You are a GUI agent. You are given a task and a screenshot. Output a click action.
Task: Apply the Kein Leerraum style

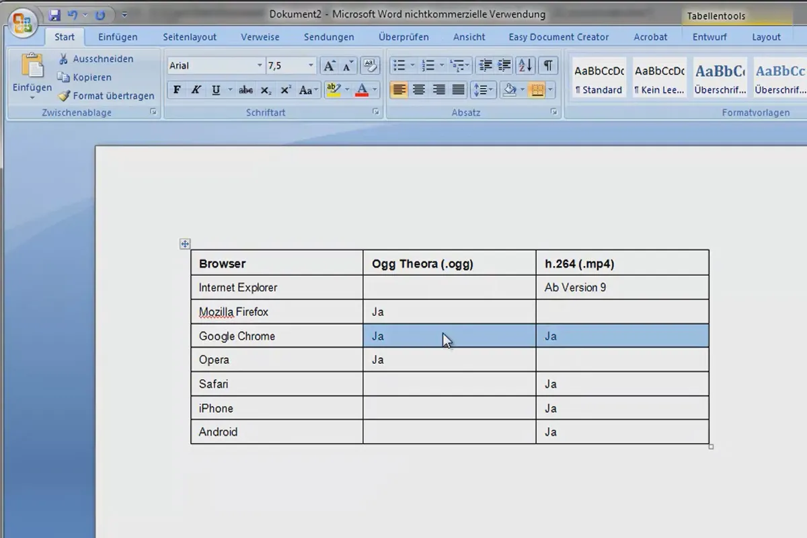[659, 77]
